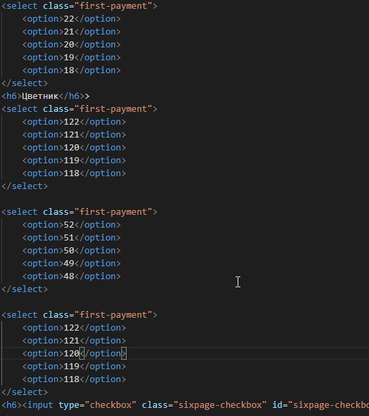Image resolution: width=369 pixels, height=416 pixels.
Task: Click the type attribute of the input tag
Action: (x=69, y=405)
